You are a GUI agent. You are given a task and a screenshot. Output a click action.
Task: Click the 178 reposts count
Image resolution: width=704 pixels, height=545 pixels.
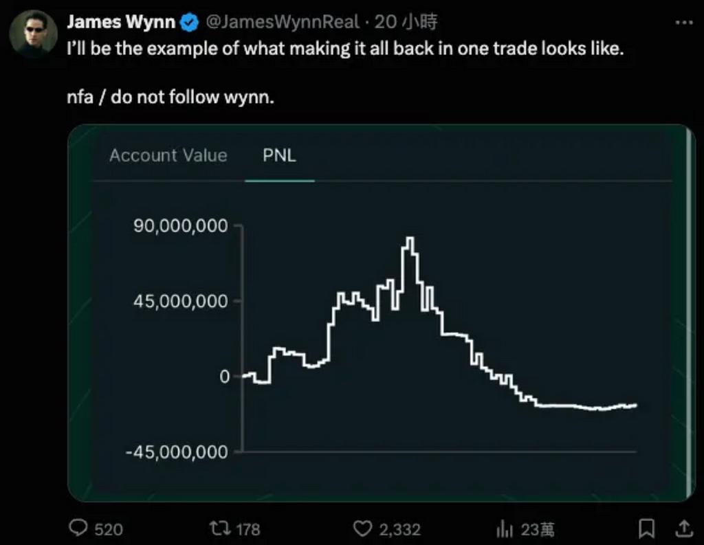pos(248,530)
